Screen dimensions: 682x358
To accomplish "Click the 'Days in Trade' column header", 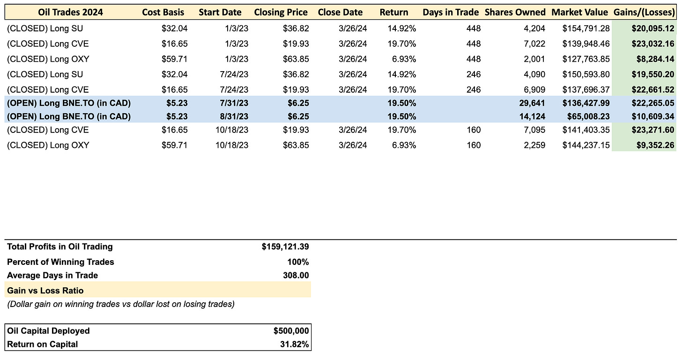I will [x=451, y=12].
